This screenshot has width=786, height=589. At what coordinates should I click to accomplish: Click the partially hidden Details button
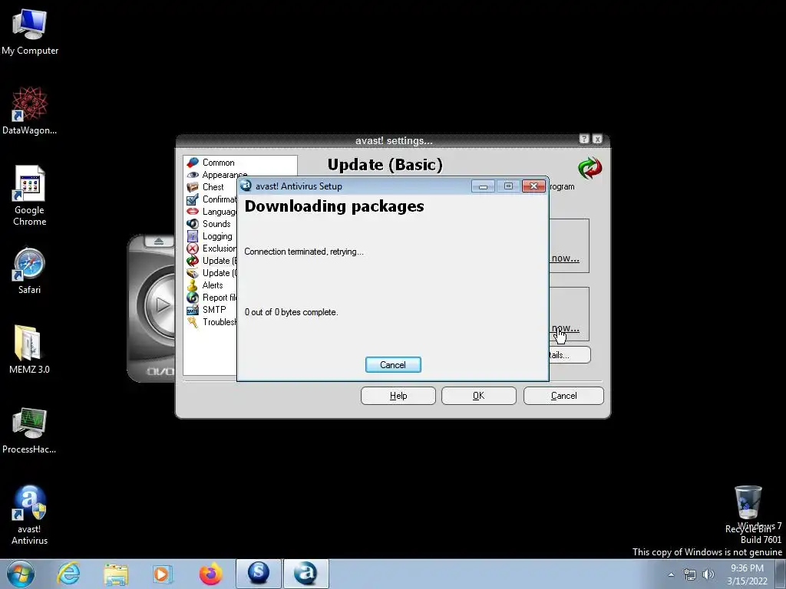[x=570, y=355]
